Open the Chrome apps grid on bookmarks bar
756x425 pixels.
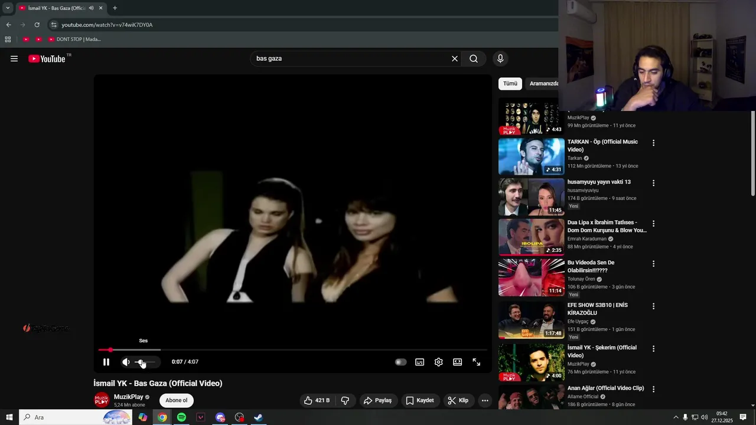tap(8, 40)
